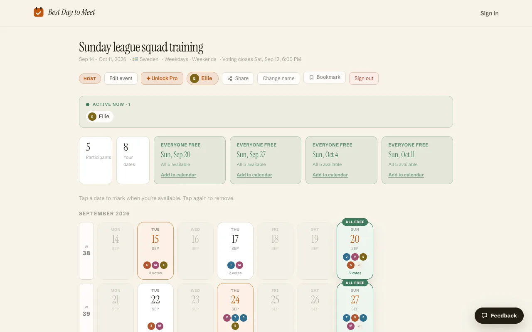Click the ALL FREE badge above Sep 27

coord(355,283)
